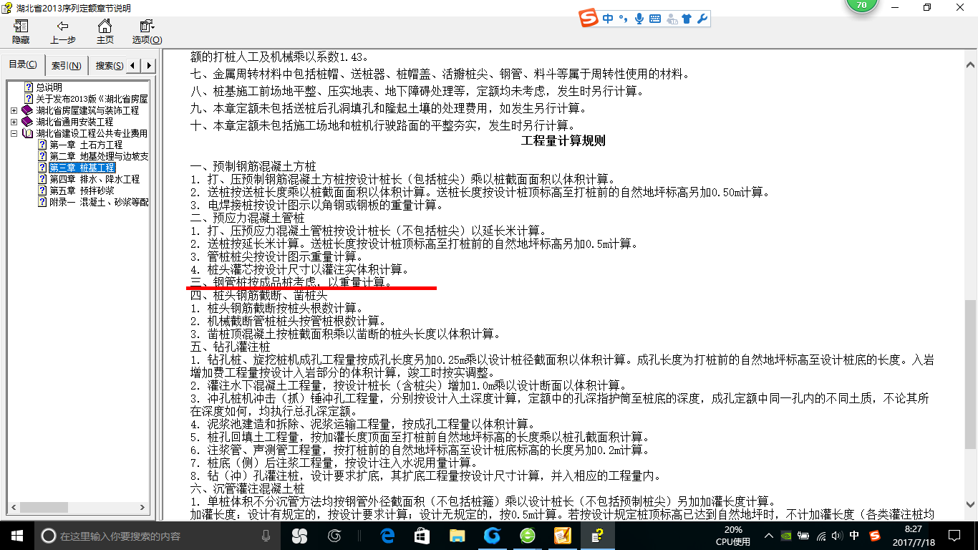Image resolution: width=978 pixels, height=550 pixels.
Task: Click the Cortana microphone icon
Action: point(266,535)
